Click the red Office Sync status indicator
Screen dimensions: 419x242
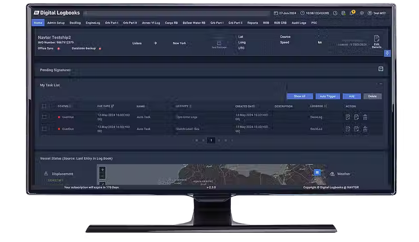tap(59, 49)
